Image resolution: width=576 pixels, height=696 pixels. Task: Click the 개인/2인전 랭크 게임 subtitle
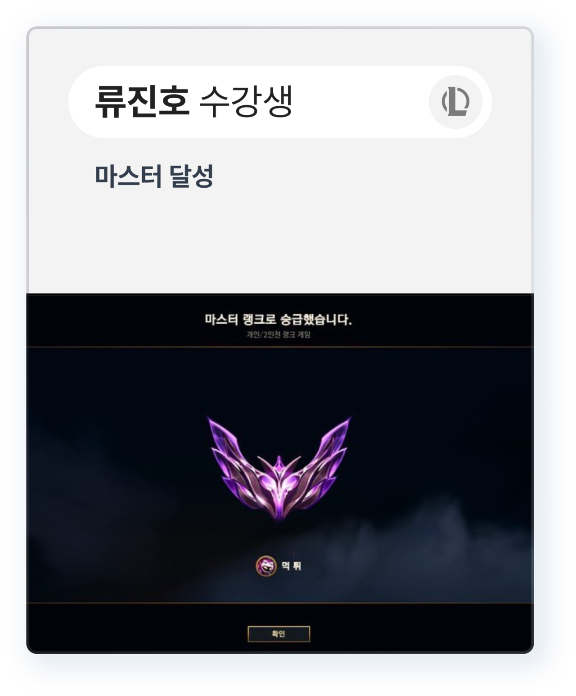278,334
